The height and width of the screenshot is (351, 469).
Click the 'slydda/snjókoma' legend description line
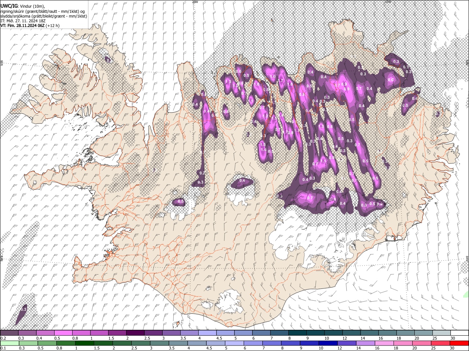point(44,16)
